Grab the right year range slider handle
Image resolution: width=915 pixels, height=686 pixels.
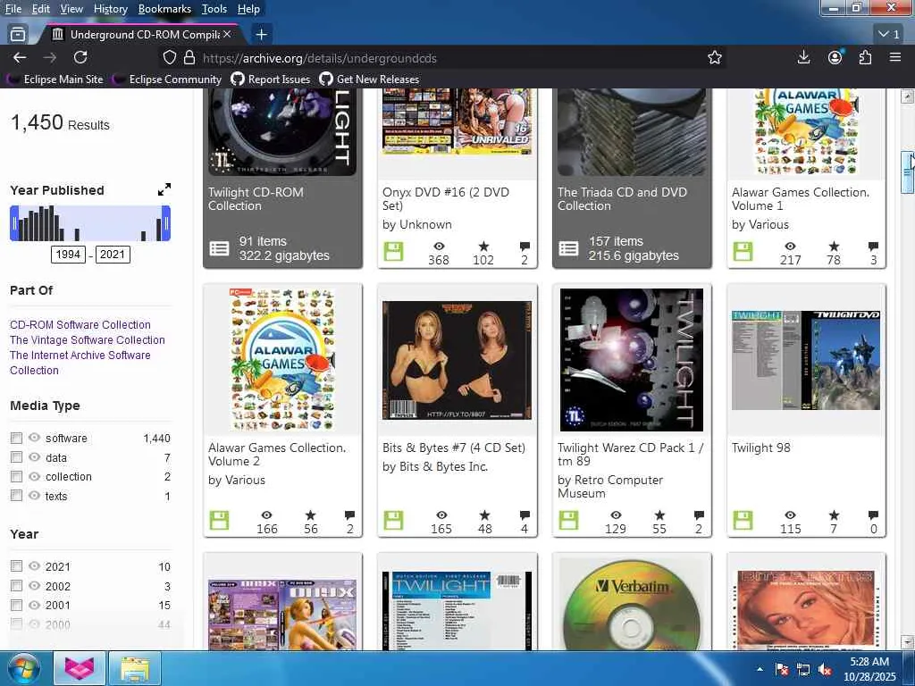(166, 222)
